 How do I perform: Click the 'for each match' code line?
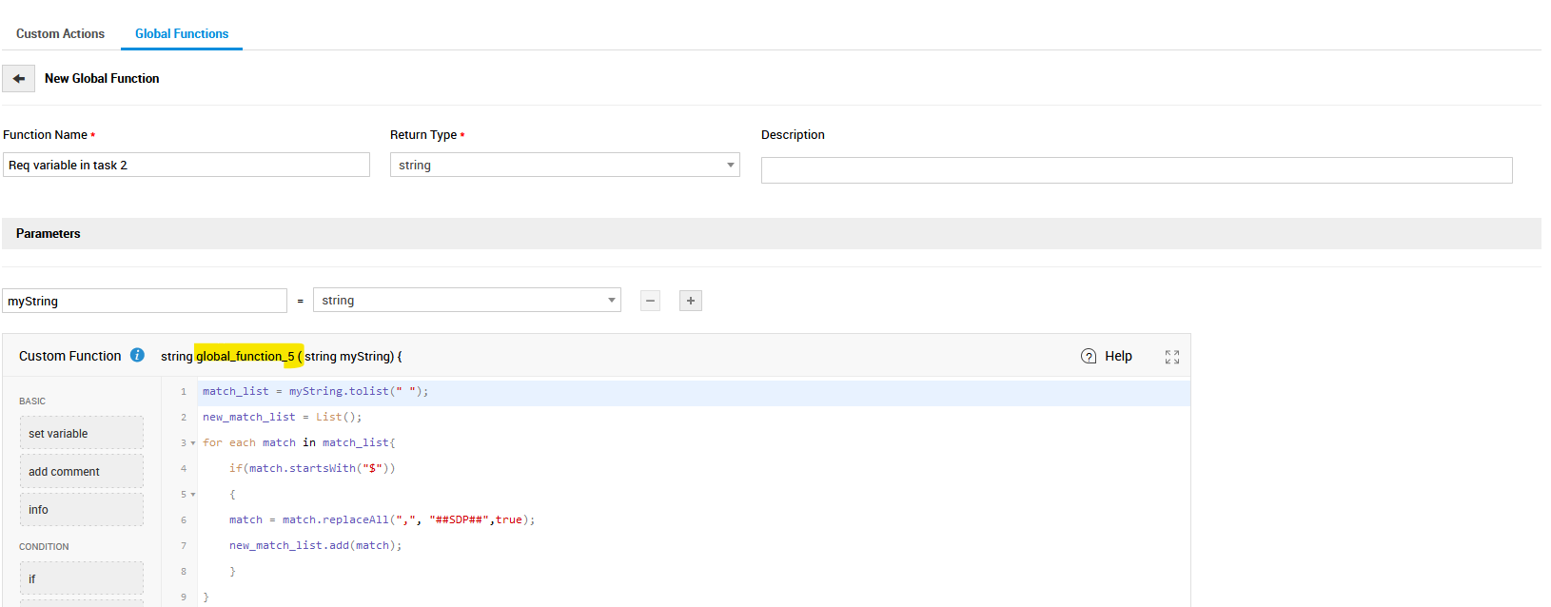pos(298,442)
